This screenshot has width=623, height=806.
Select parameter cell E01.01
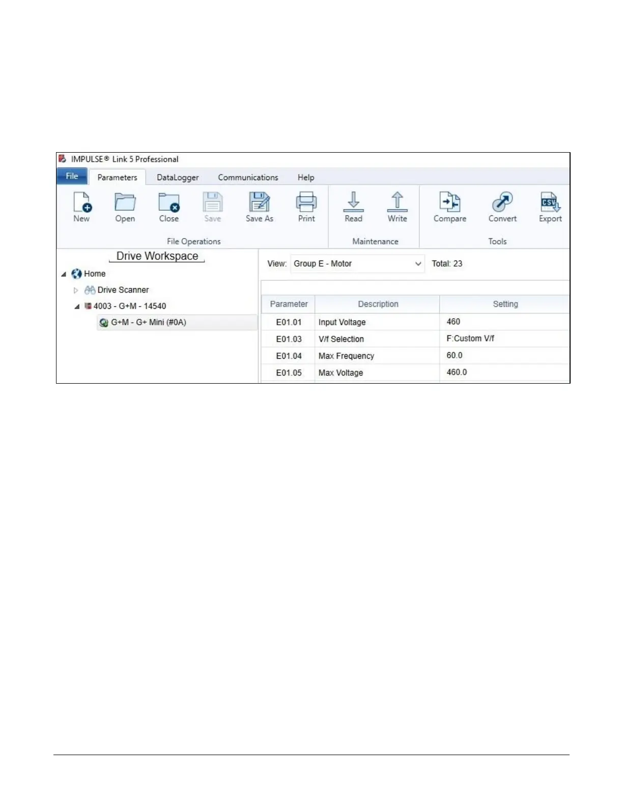[x=289, y=322]
